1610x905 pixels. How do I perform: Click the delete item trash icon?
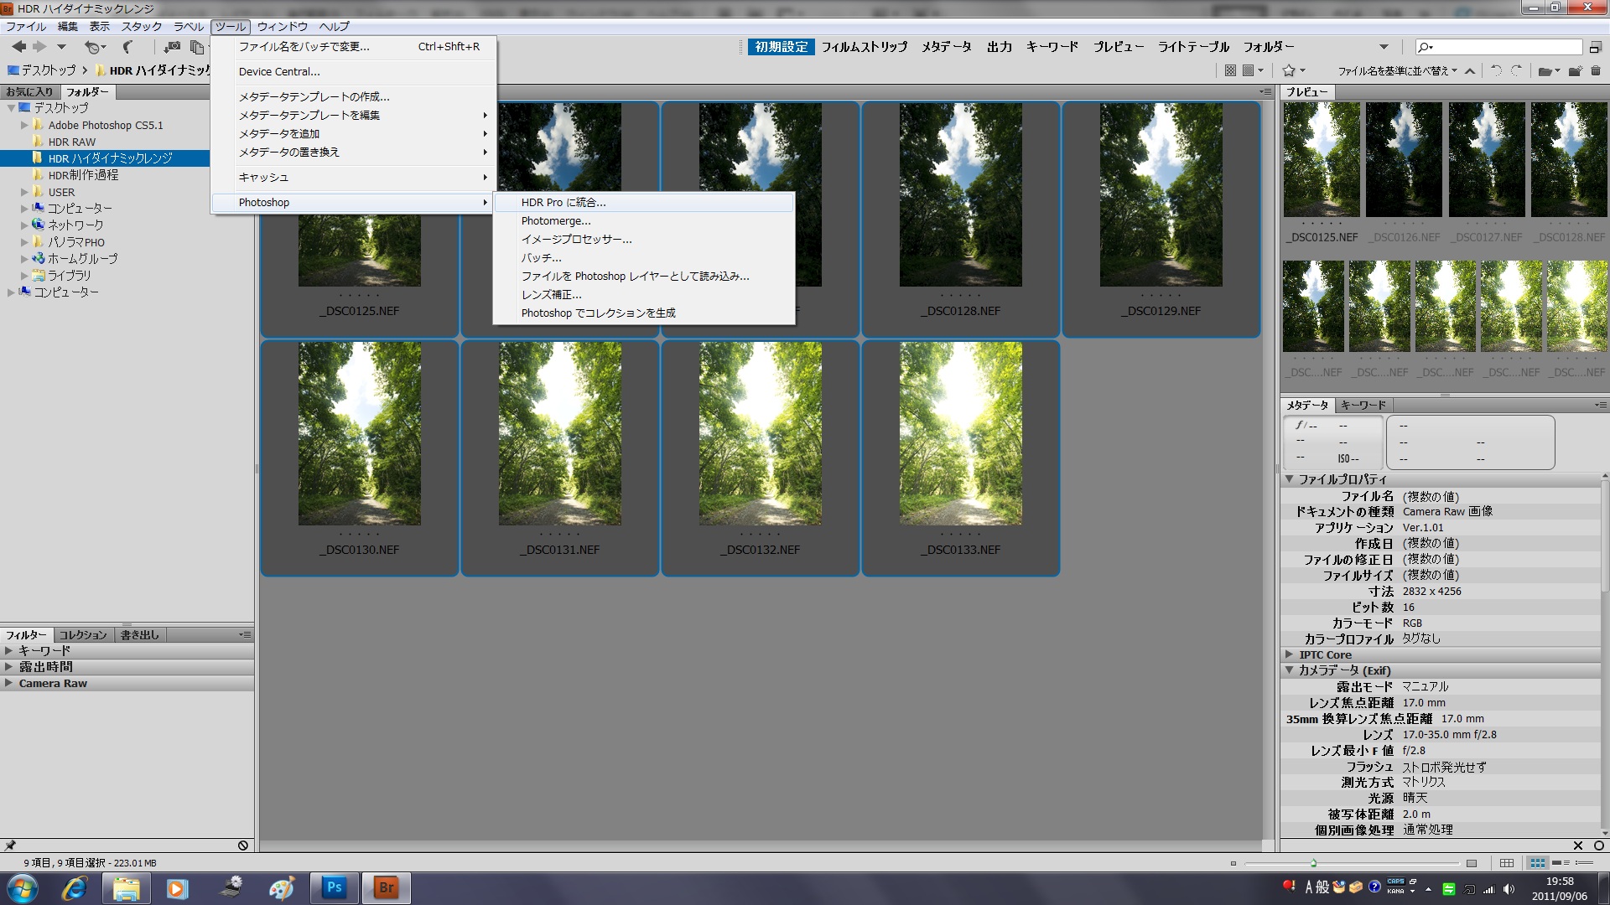[x=1596, y=71]
